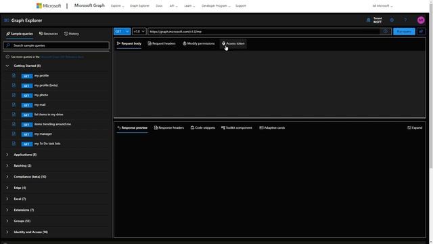Click the docs icon beside my To Do task lists
Viewport: 433px width, 244px height.
coord(14,144)
